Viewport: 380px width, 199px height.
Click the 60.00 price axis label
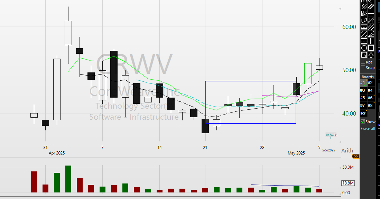coord(349,27)
